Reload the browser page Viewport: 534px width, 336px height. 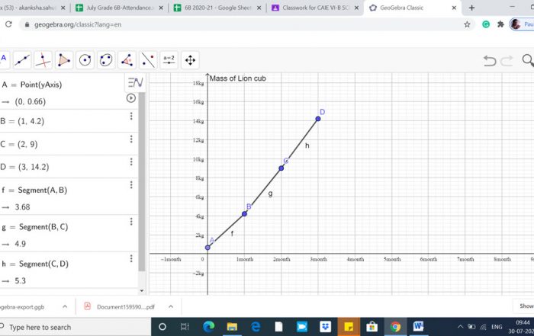tap(8, 24)
